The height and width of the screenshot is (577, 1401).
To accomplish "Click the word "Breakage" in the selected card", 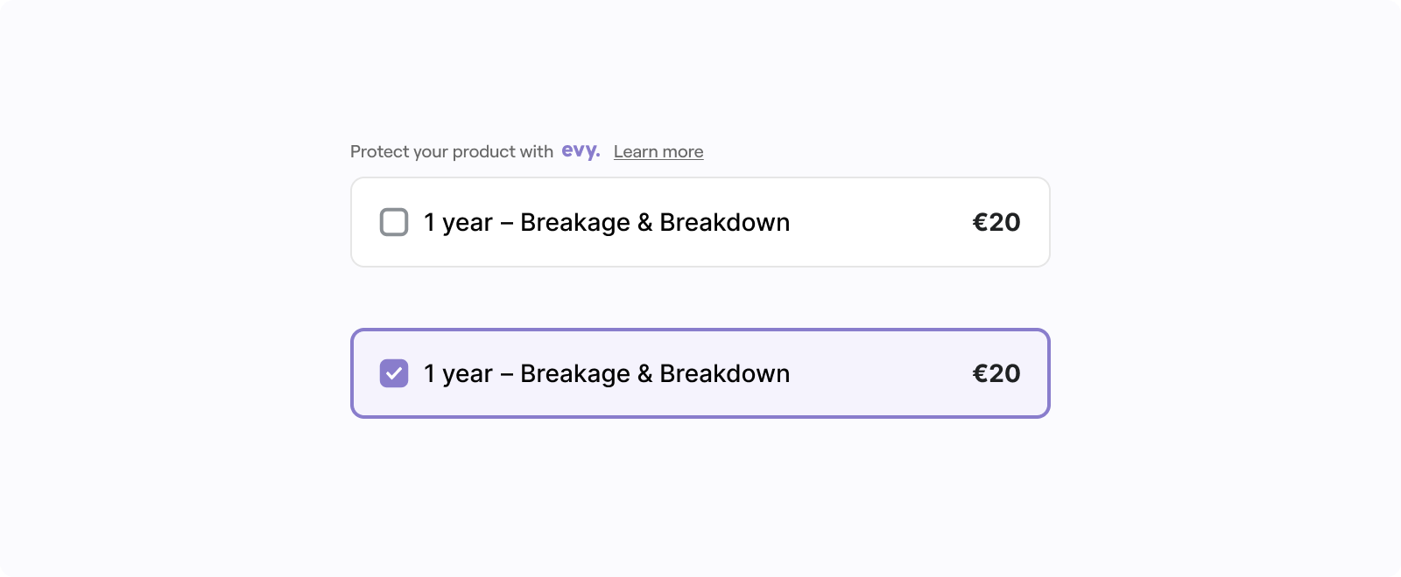I will point(575,373).
